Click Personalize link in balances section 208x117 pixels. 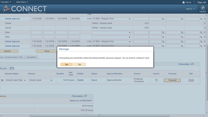(77, 96)
